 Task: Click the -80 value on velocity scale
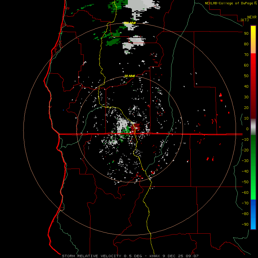pos(245,214)
